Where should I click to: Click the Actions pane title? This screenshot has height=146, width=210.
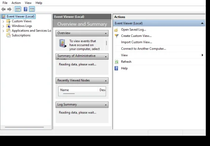click(x=119, y=17)
